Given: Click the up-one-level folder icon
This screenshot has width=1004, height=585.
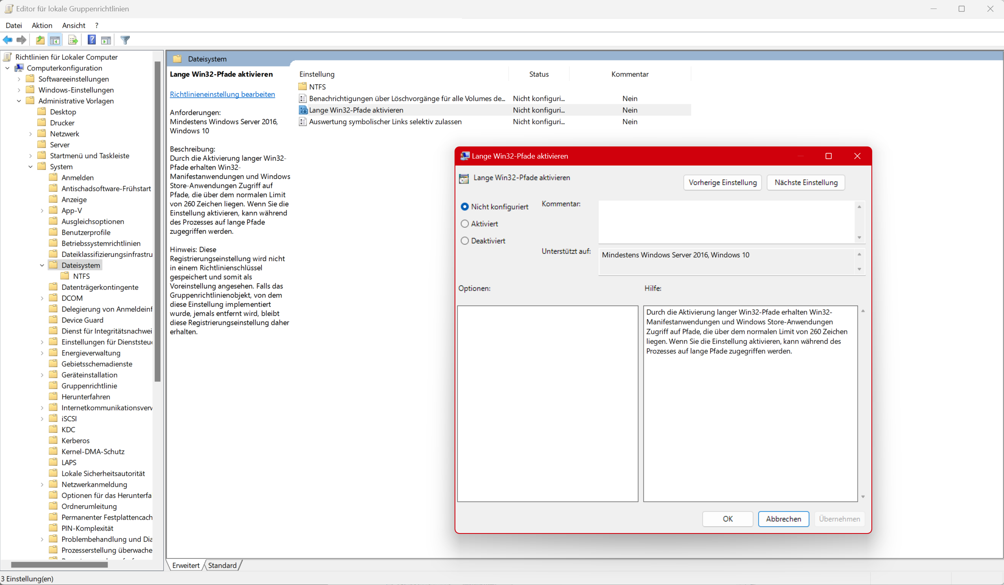Looking at the screenshot, I should (40, 40).
